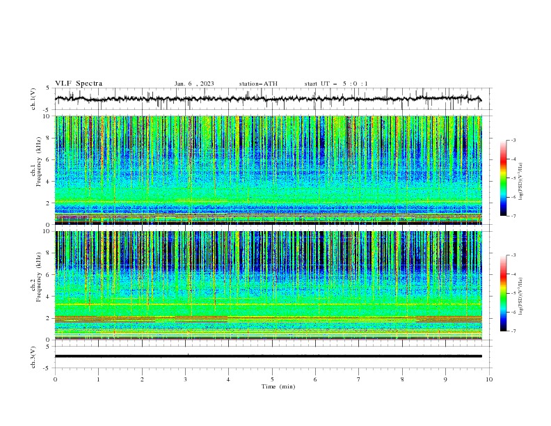Click time axis tick label "2"
The width and height of the screenshot is (551, 426).
142,379
